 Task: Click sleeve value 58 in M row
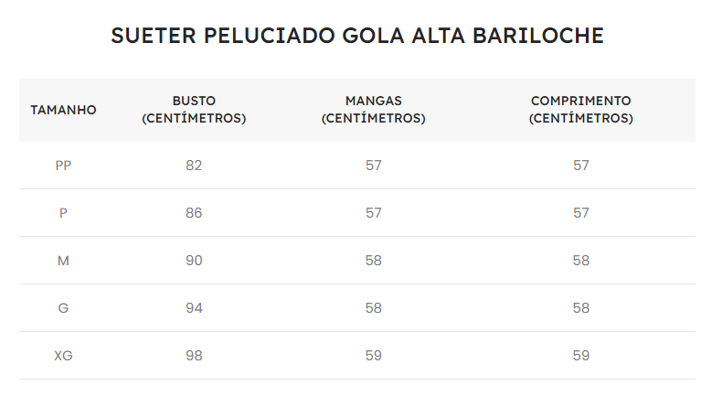point(374,261)
